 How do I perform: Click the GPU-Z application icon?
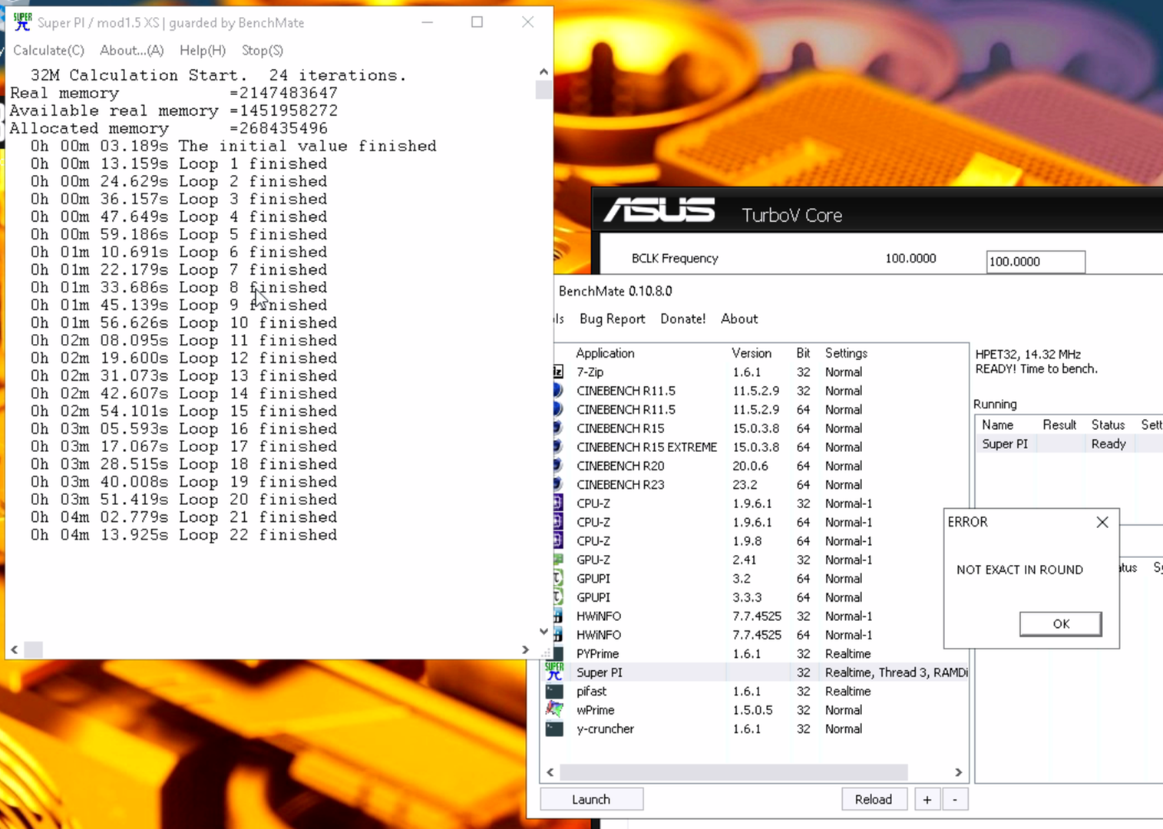click(x=558, y=560)
